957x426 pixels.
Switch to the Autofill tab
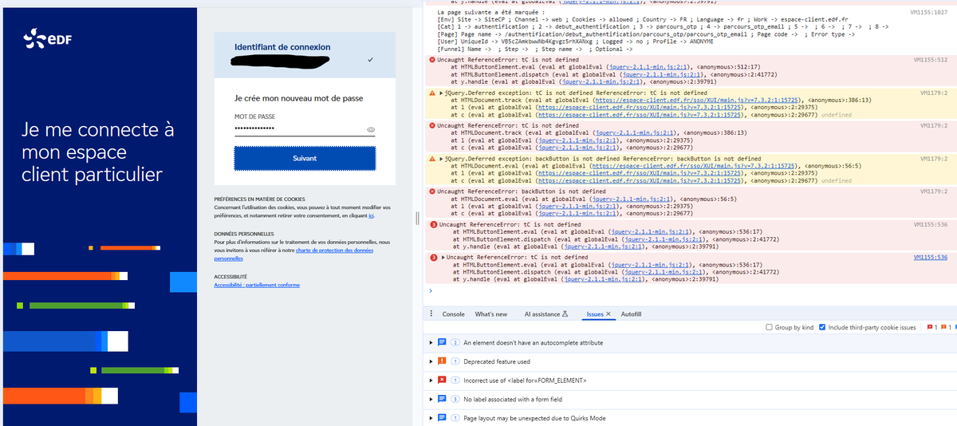pyautogui.click(x=631, y=314)
